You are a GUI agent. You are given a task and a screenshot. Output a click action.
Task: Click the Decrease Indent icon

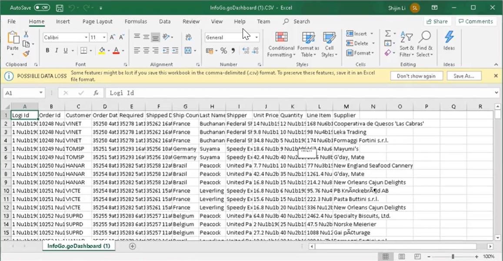tap(166, 50)
